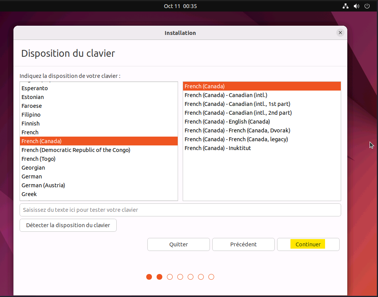Select French (Canada) - English (Canada) variant
Viewport: 378px width, 297px height.
pyautogui.click(x=227, y=122)
